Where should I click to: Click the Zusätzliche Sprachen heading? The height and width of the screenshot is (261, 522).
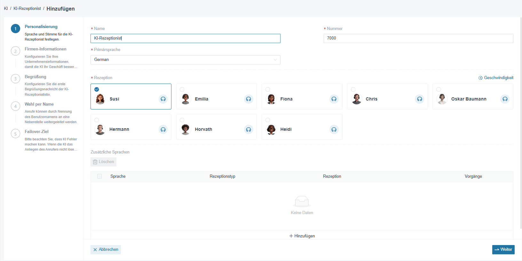coord(110,152)
